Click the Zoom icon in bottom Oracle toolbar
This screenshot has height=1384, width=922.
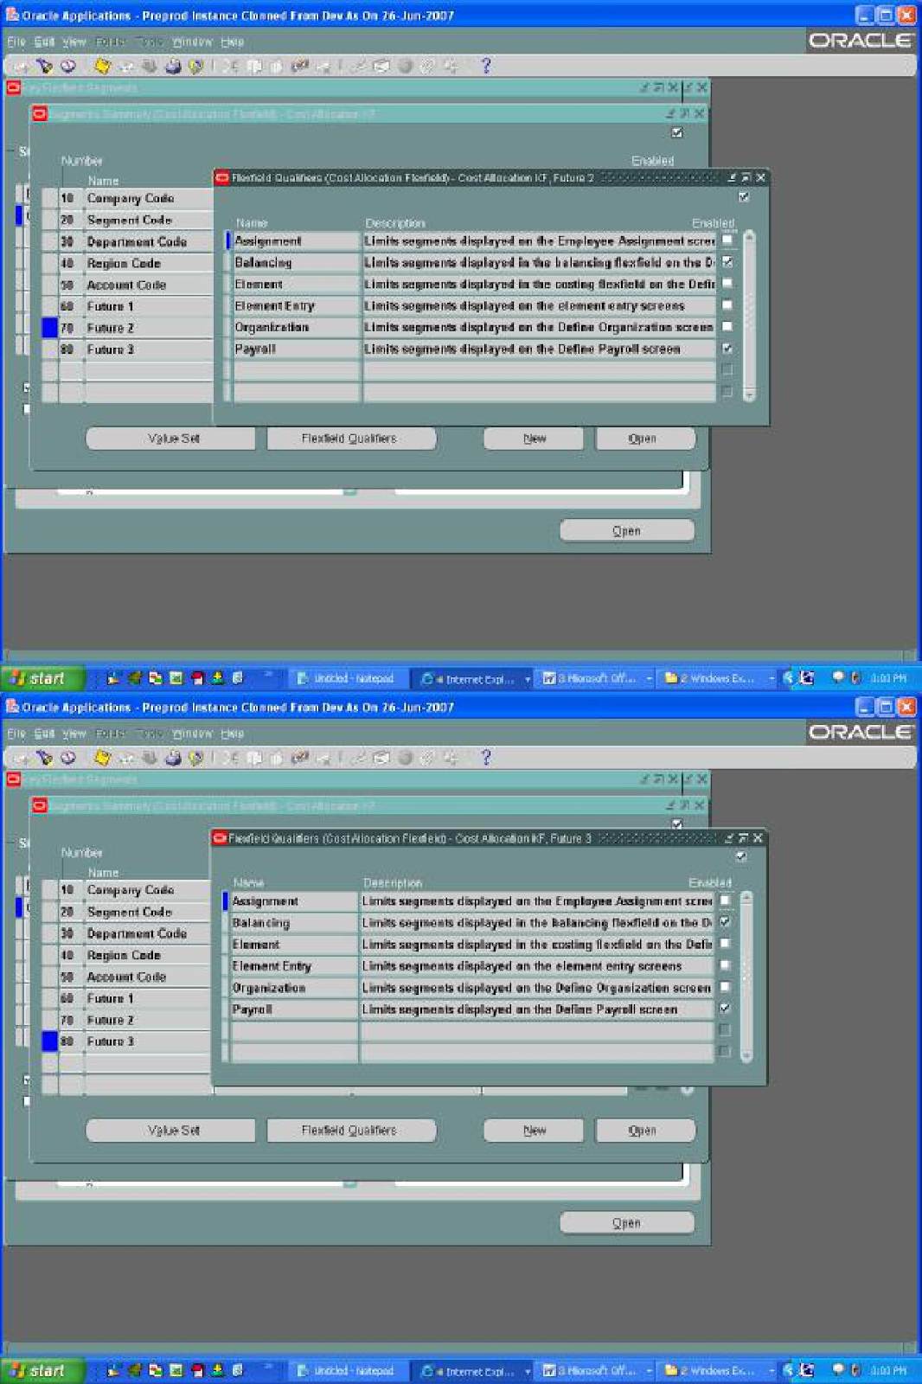point(381,758)
